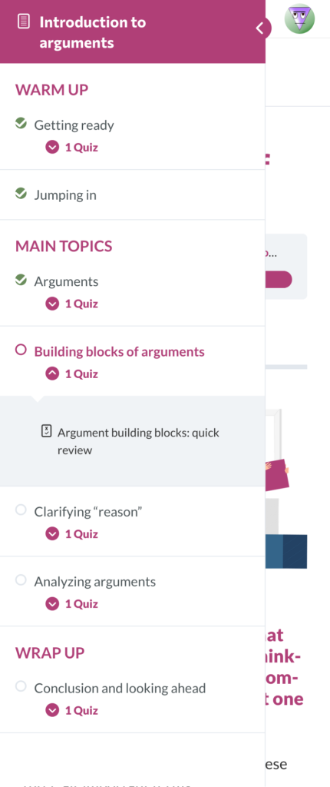This screenshot has width=330, height=787.
Task: Open Argument building blocks: quick review quiz
Action: (138, 441)
